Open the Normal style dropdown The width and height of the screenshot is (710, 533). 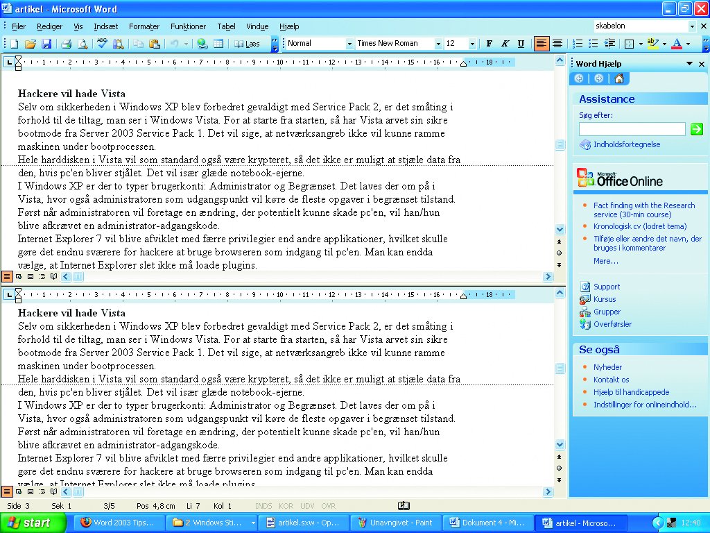coord(349,44)
